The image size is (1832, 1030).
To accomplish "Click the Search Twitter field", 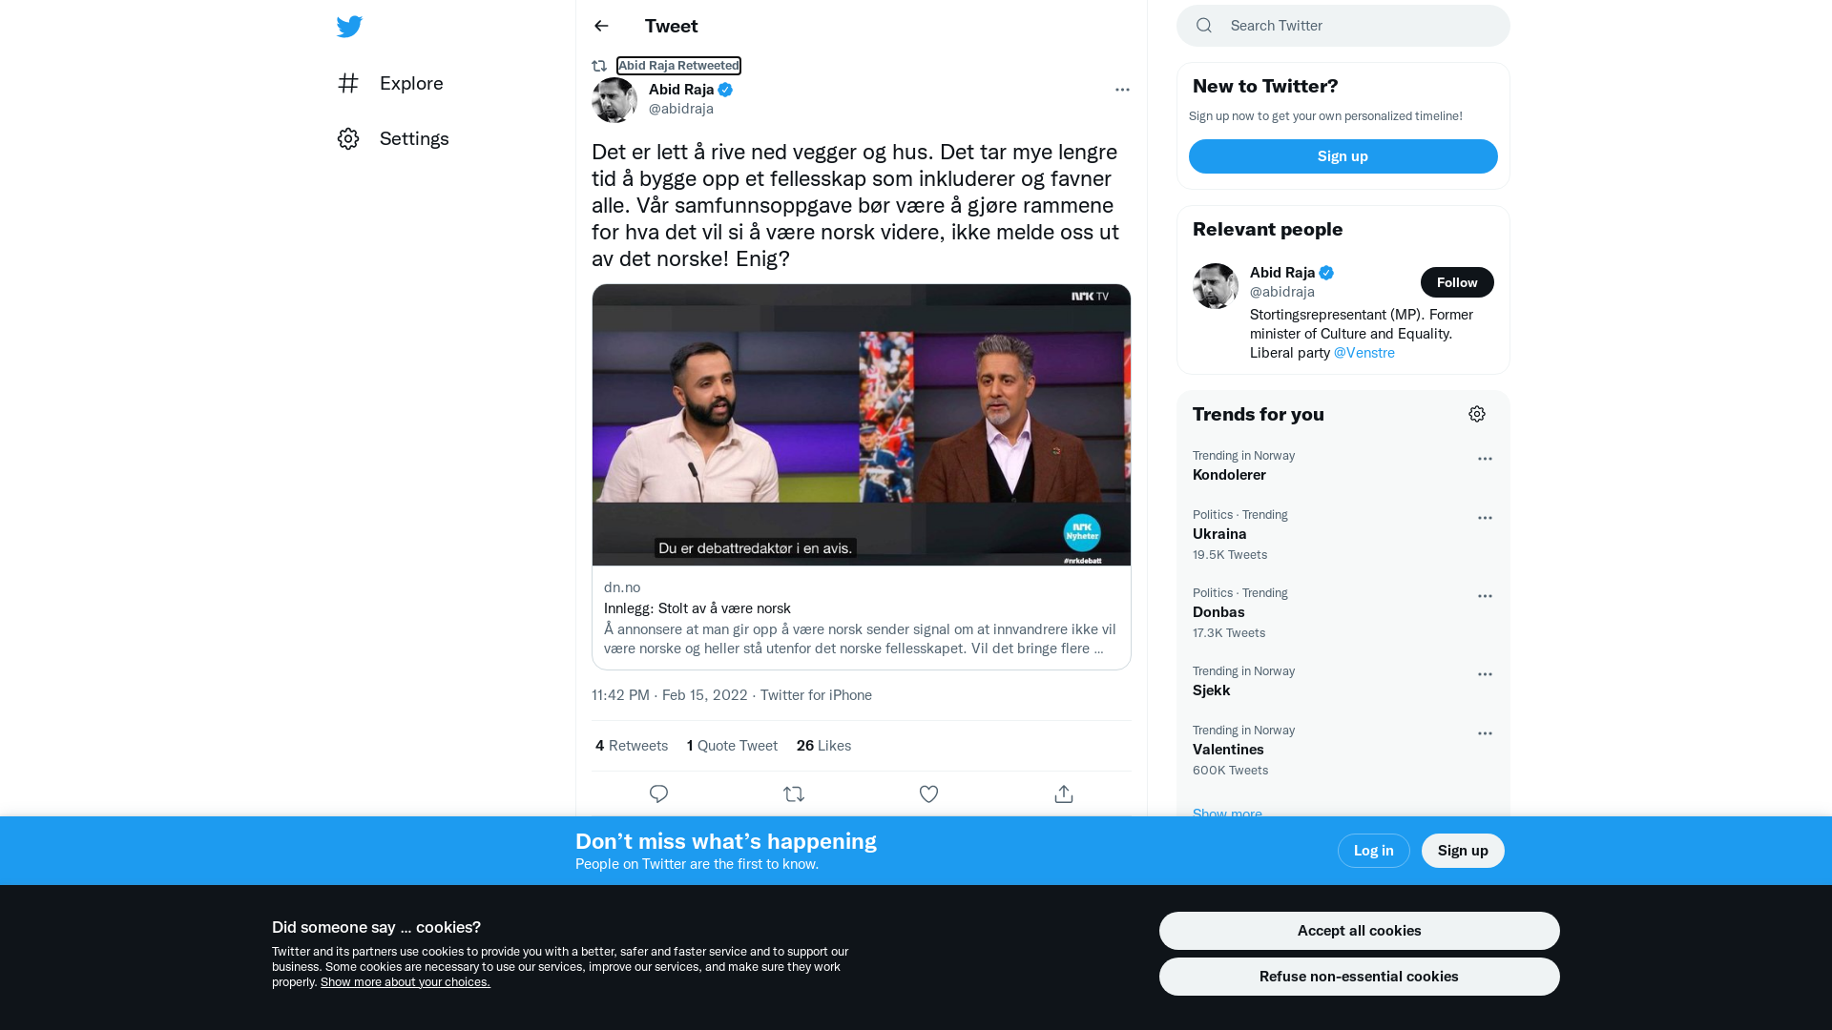I will (1343, 26).
